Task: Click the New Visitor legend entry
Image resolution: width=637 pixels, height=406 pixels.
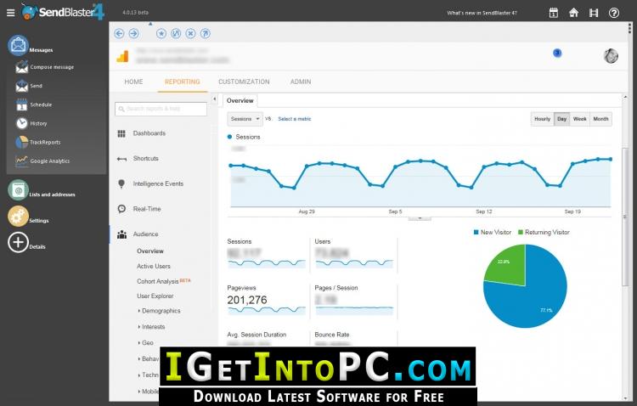Action: pyautogui.click(x=492, y=233)
